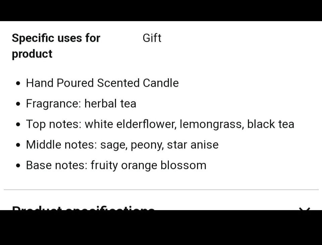The width and height of the screenshot is (322, 245).
Task: Select the 'Gift' value text
Action: (152, 38)
